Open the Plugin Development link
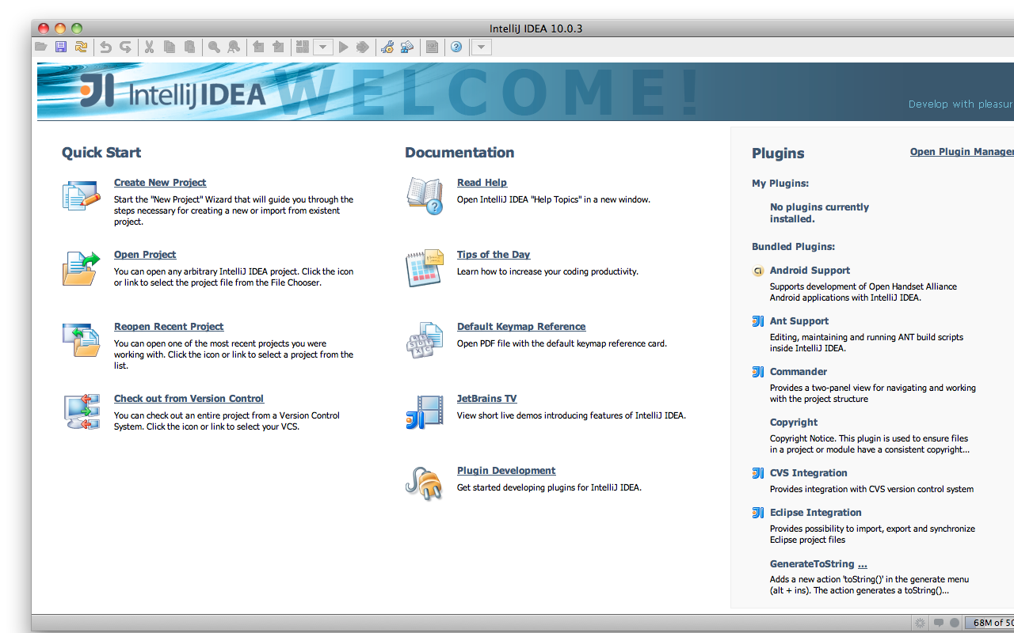The image size is (1014, 633). click(x=506, y=471)
